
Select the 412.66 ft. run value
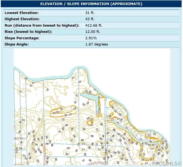[x=94, y=25]
